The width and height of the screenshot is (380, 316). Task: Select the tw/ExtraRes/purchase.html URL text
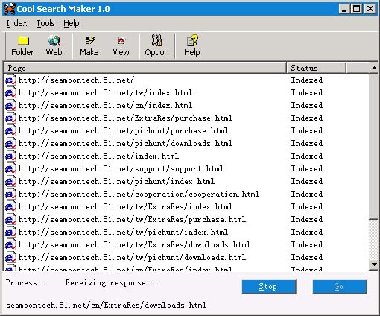[132, 219]
